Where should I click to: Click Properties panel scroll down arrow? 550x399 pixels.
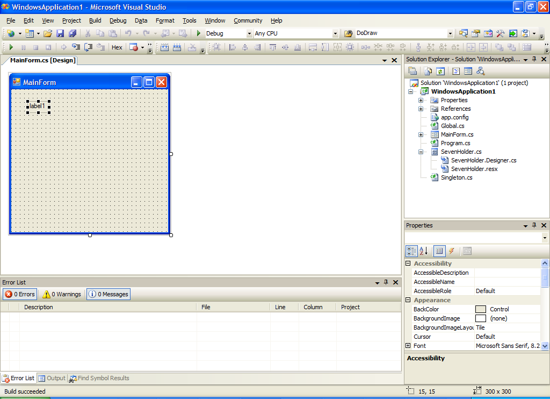[545, 346]
